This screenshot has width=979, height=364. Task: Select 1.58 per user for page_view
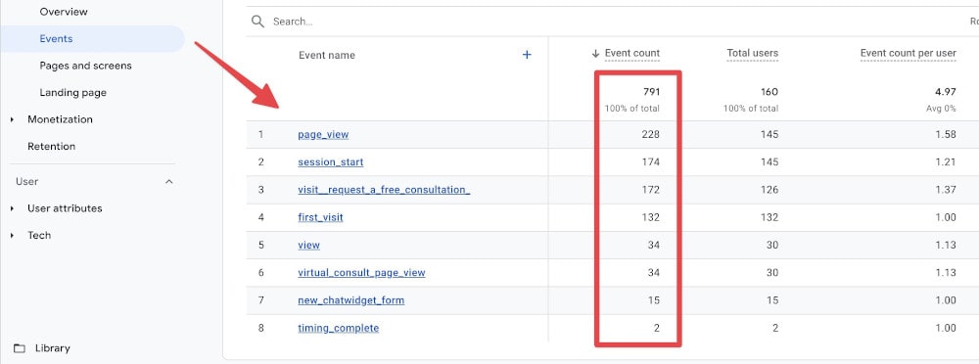946,134
